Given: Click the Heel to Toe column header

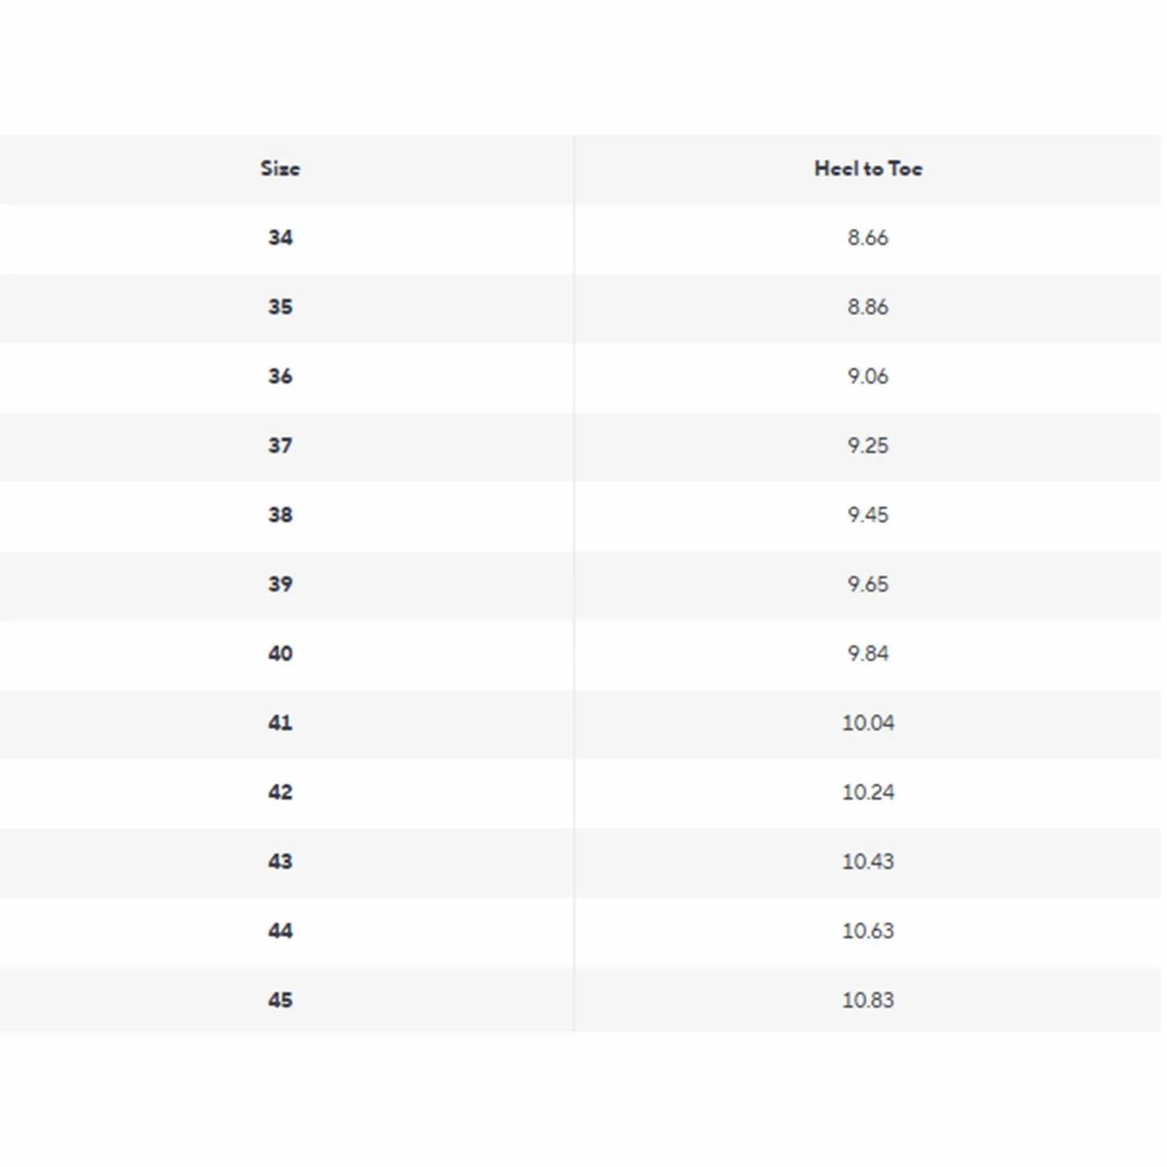Looking at the screenshot, I should click(868, 169).
